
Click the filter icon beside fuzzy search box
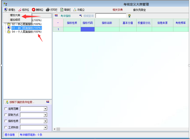129,16
